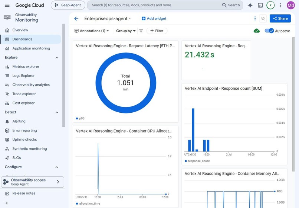
Task: Click the Container CPU Allocation widget title
Action: [x=124, y=131]
